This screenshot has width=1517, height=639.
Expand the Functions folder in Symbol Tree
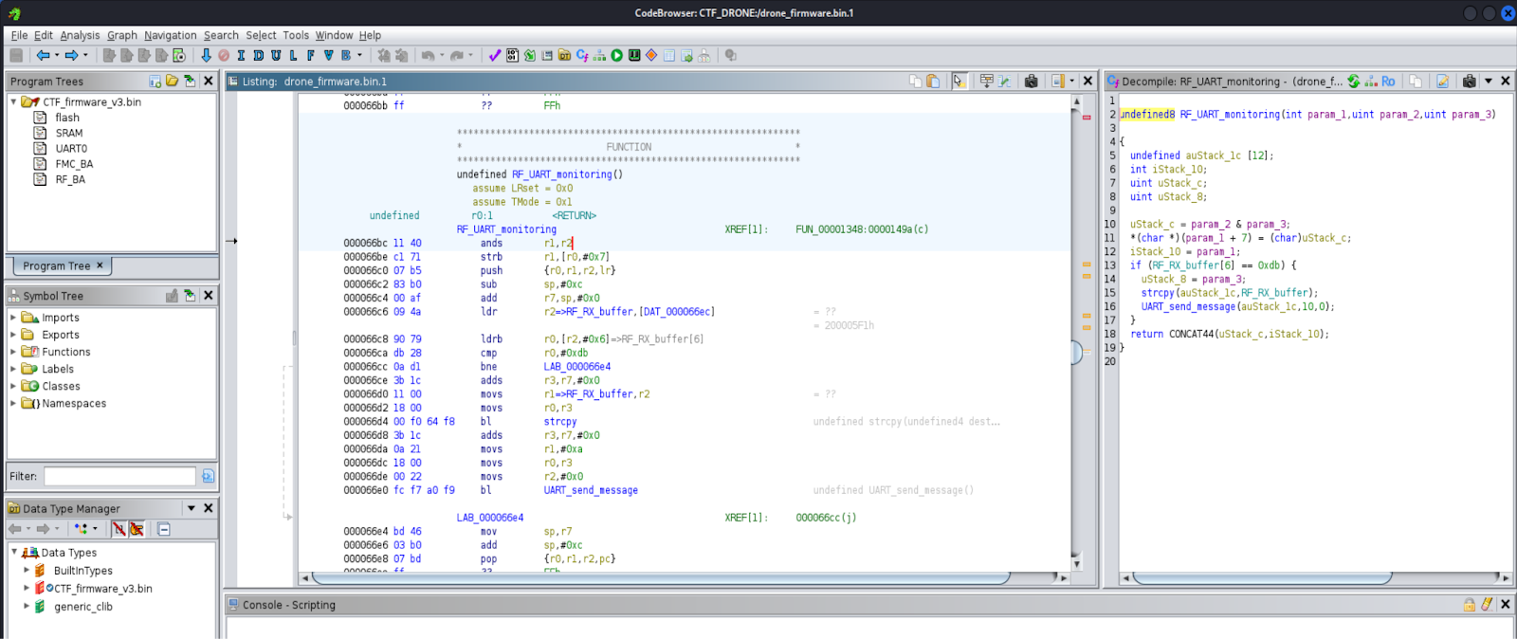tap(13, 352)
